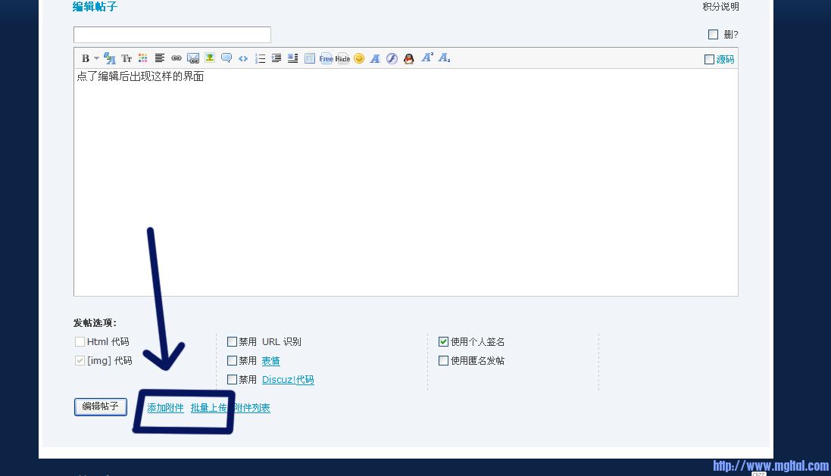Click the Hide content icon
Screen dimensions: 831x476
click(343, 58)
